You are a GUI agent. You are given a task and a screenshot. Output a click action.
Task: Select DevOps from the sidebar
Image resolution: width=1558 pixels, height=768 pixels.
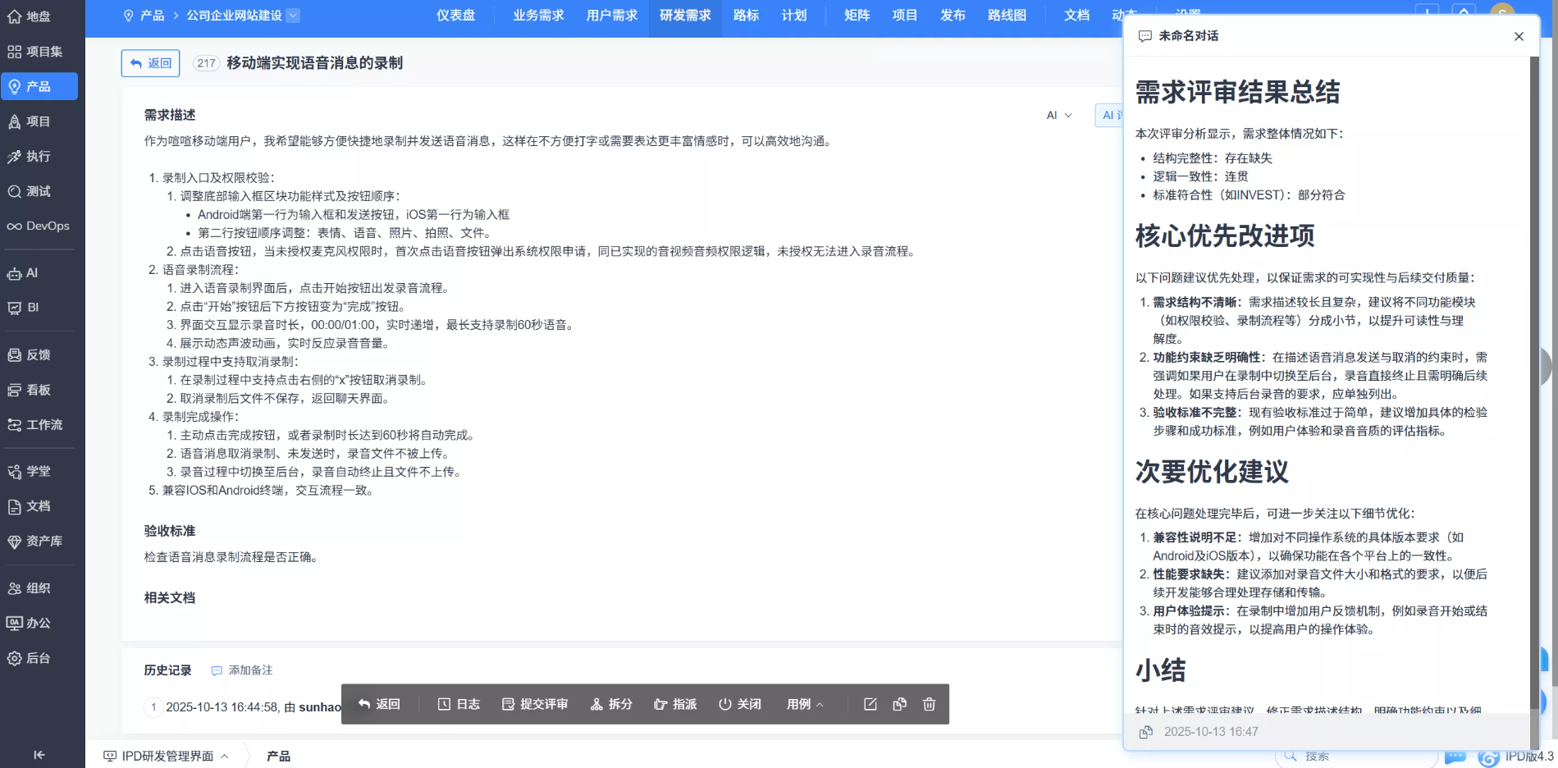pos(39,226)
